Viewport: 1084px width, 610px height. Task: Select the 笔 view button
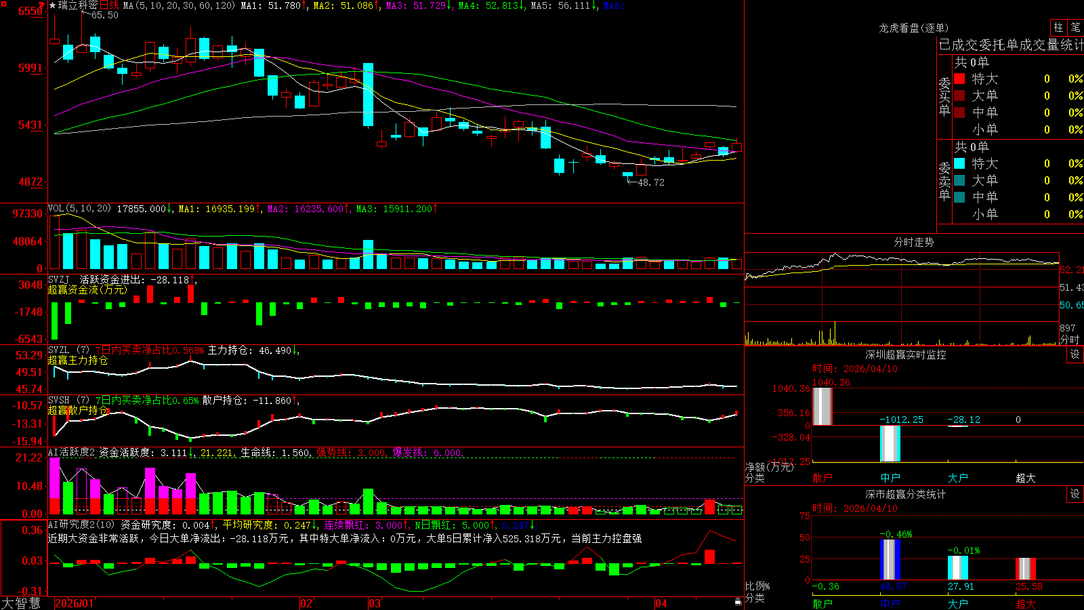pyautogui.click(x=1075, y=27)
